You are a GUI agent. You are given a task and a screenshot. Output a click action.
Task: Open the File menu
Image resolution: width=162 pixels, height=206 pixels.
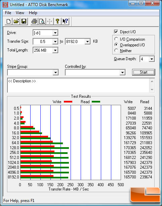tap(8, 13)
